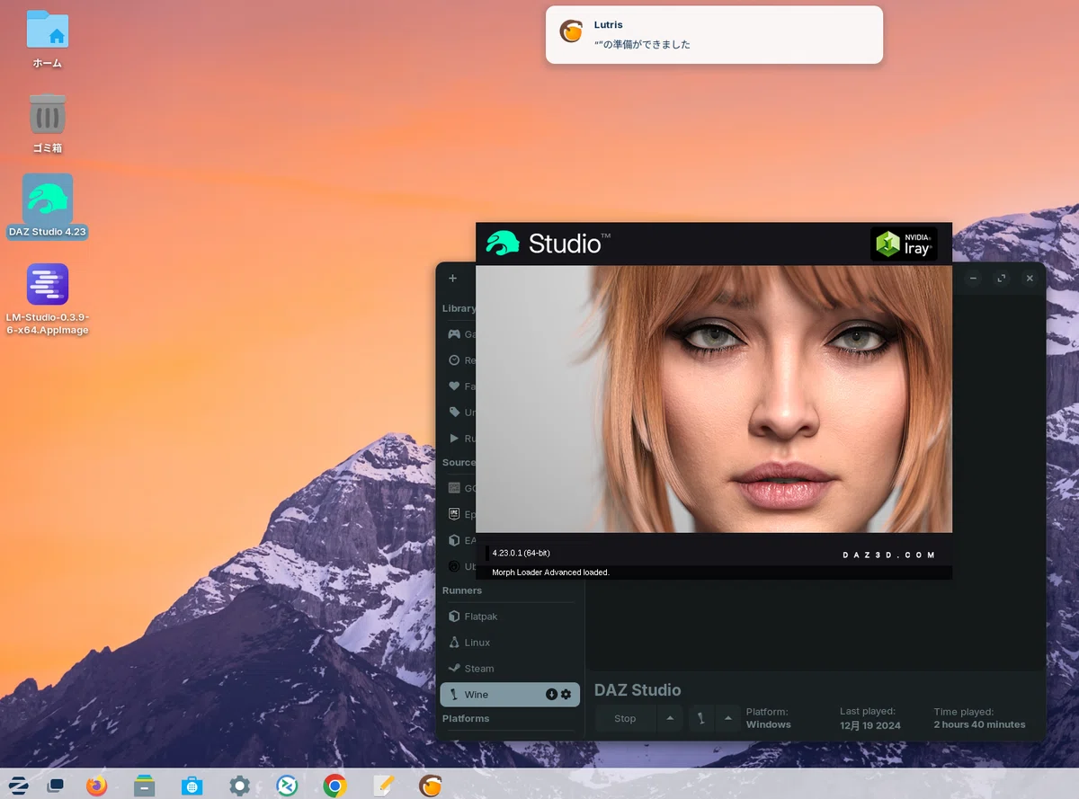Launch Google Chrome from the taskbar
Image resolution: width=1079 pixels, height=799 pixels.
334,786
